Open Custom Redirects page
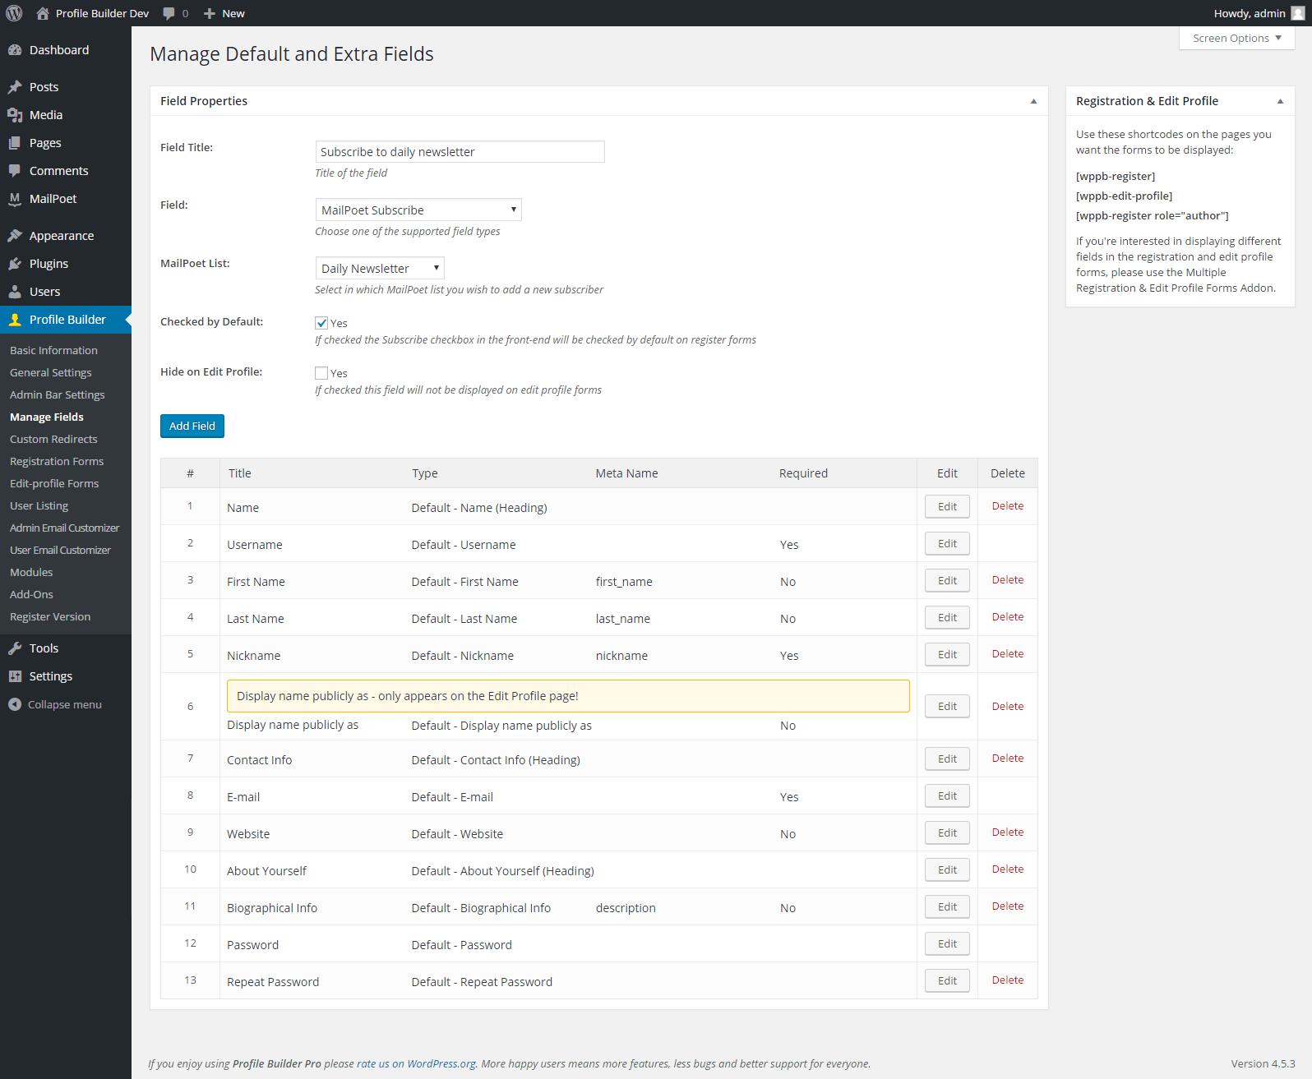 53,439
